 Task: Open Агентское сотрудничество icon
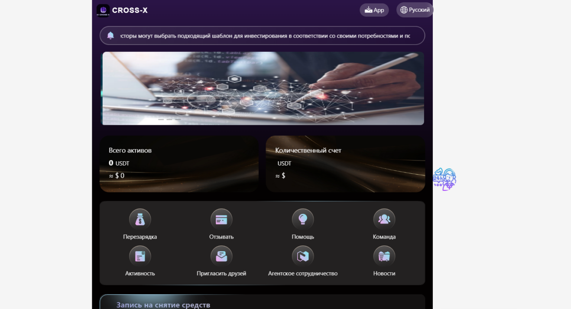303,256
